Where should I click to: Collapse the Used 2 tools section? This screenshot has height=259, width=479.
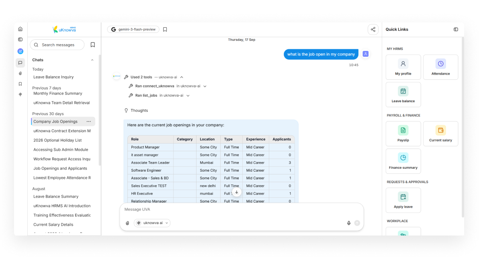click(x=182, y=77)
